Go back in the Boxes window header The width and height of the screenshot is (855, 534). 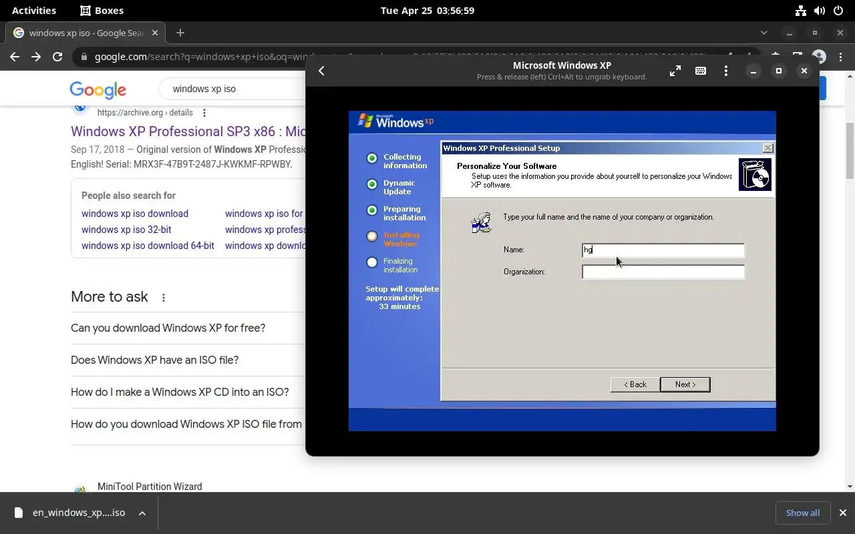tap(321, 71)
